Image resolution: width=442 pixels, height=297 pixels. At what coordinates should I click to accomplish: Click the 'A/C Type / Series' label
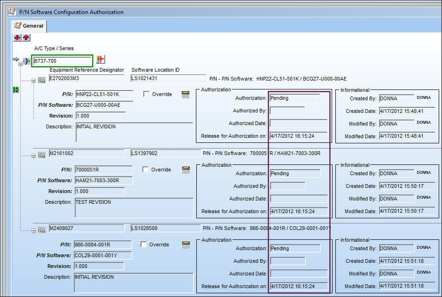[x=54, y=48]
